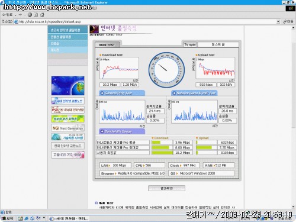Viewport: 296px width, 222px height.
Task: Expand the quick launch » chevron
Action: [x=44, y=218]
